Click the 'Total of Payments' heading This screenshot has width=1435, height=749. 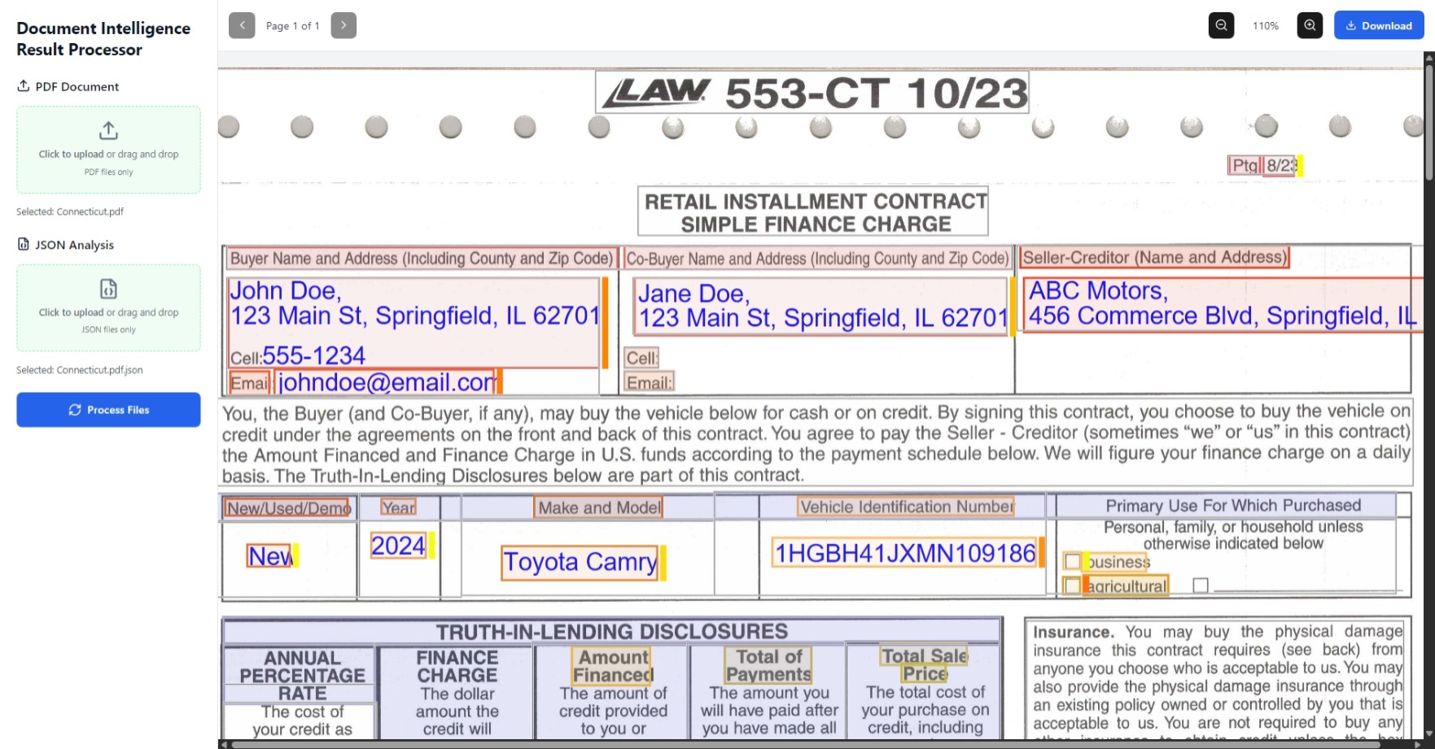[x=768, y=665]
